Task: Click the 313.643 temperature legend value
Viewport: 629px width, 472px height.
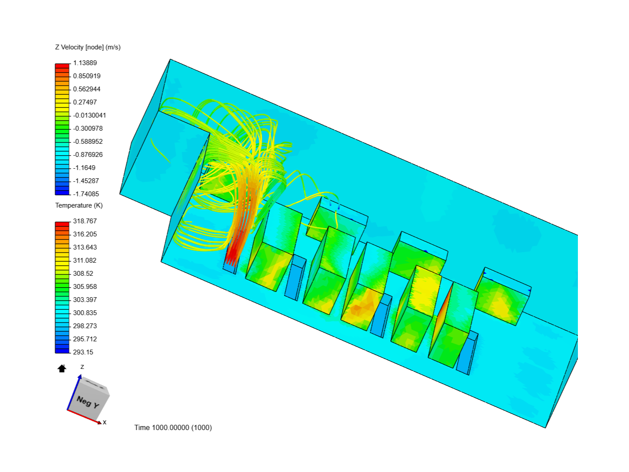Action: pos(85,247)
